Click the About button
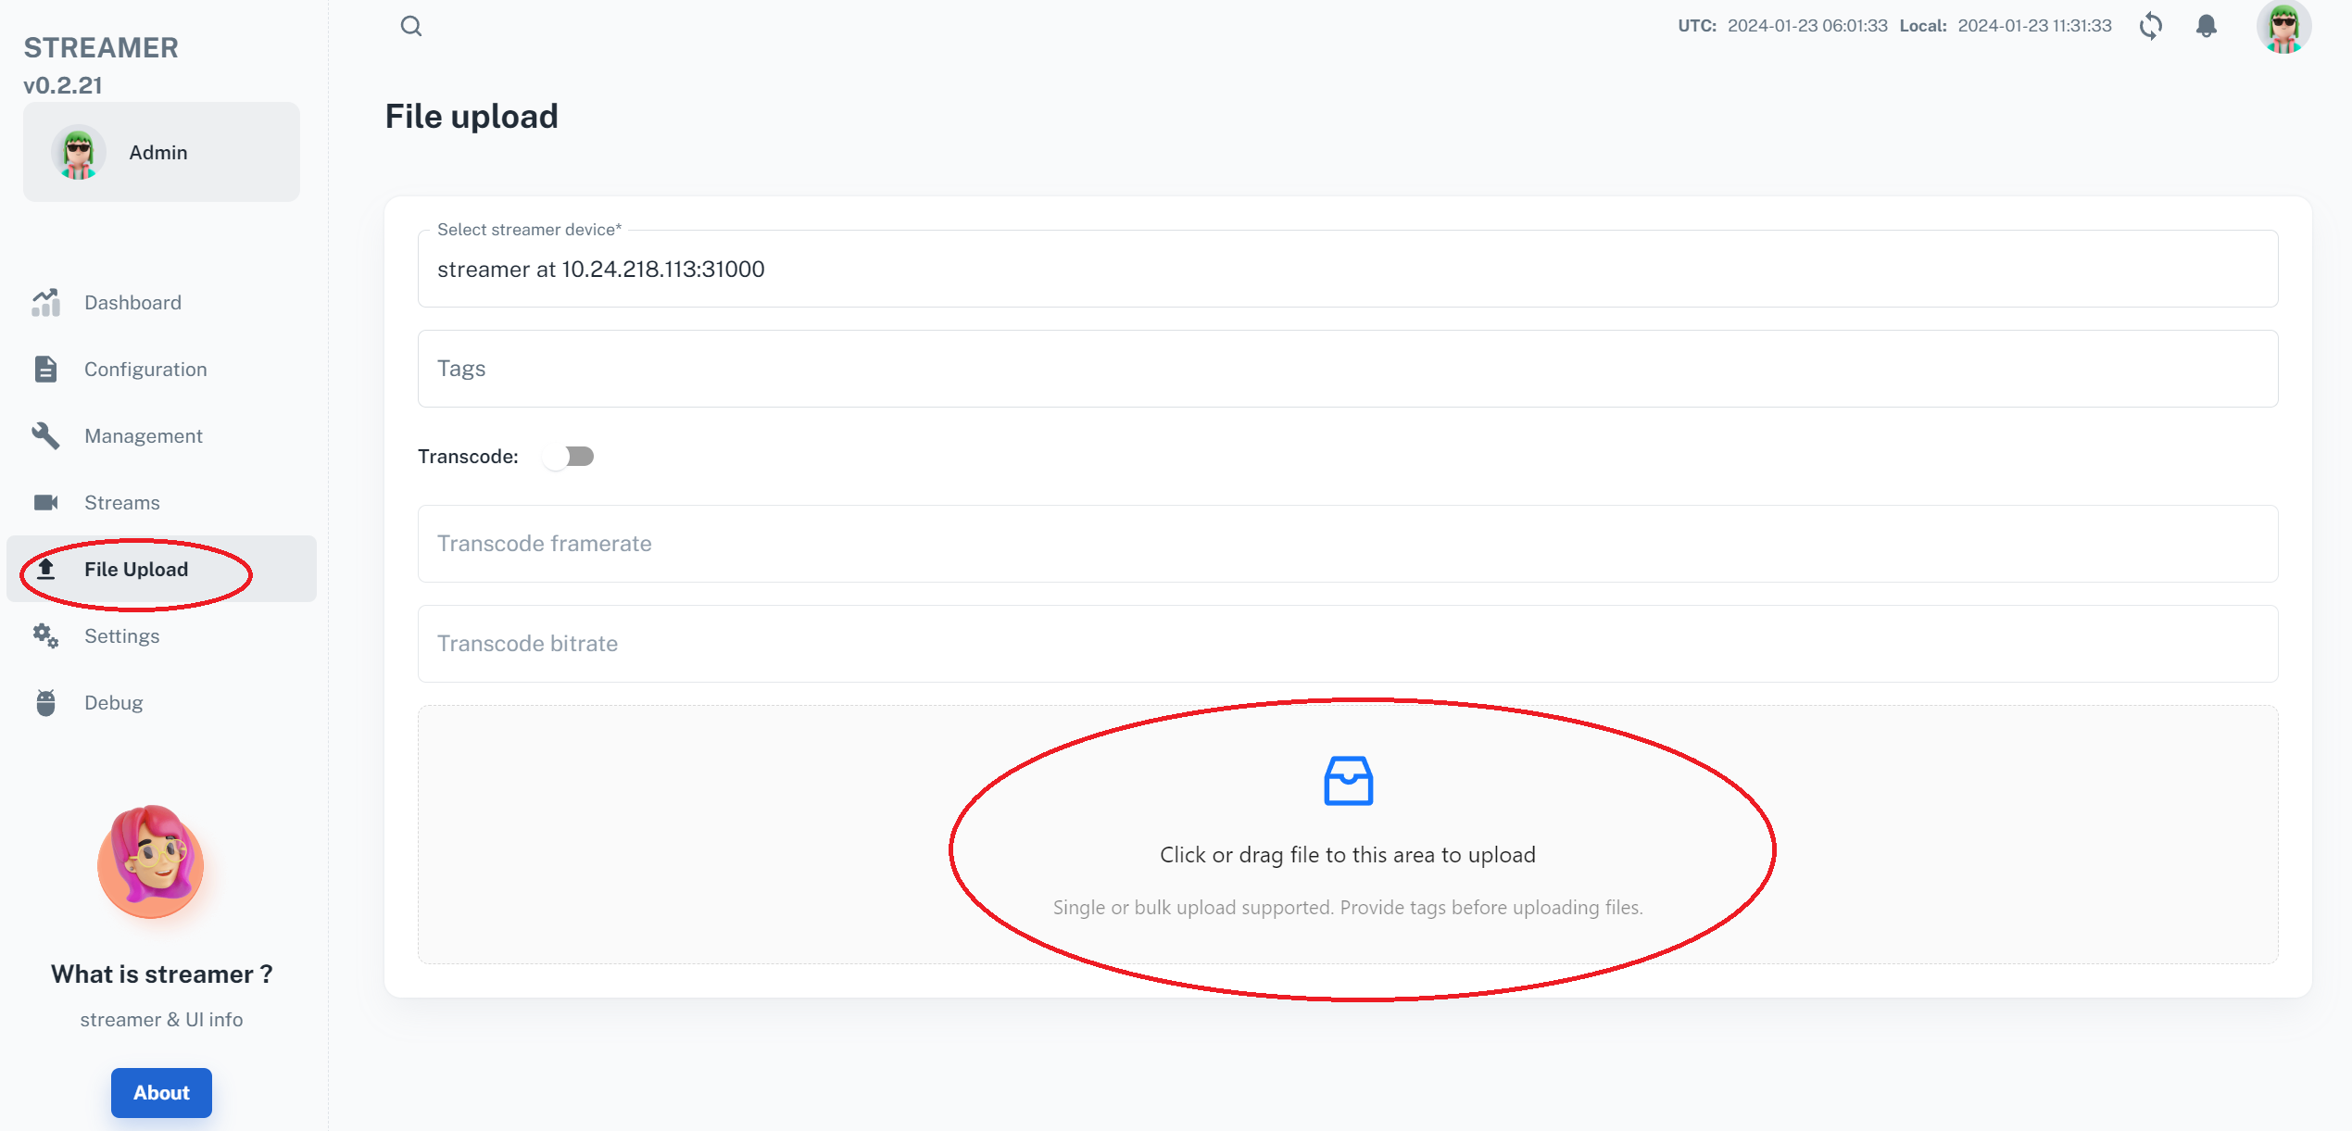The height and width of the screenshot is (1131, 2352). [x=162, y=1092]
